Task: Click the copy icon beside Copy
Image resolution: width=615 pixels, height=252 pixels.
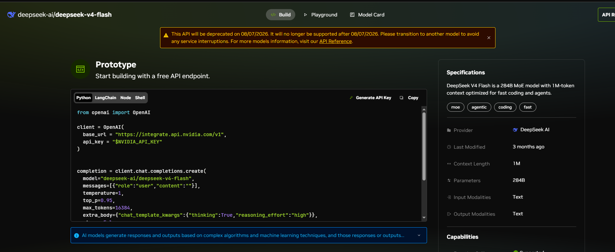Action: point(401,98)
